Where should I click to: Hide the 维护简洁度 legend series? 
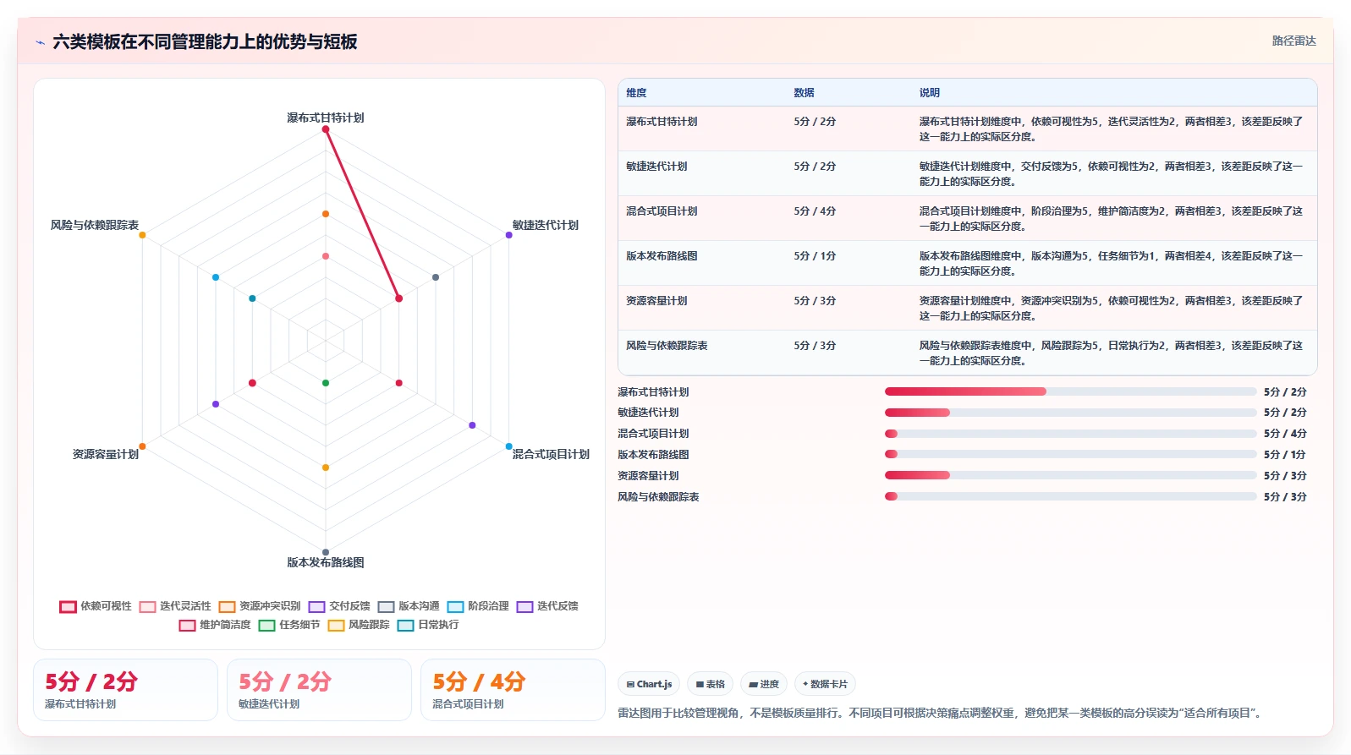(x=215, y=625)
